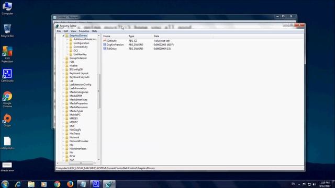The height and width of the screenshot is (188, 335).
Task: Launch Chrome from the taskbar
Action: coord(57,184)
